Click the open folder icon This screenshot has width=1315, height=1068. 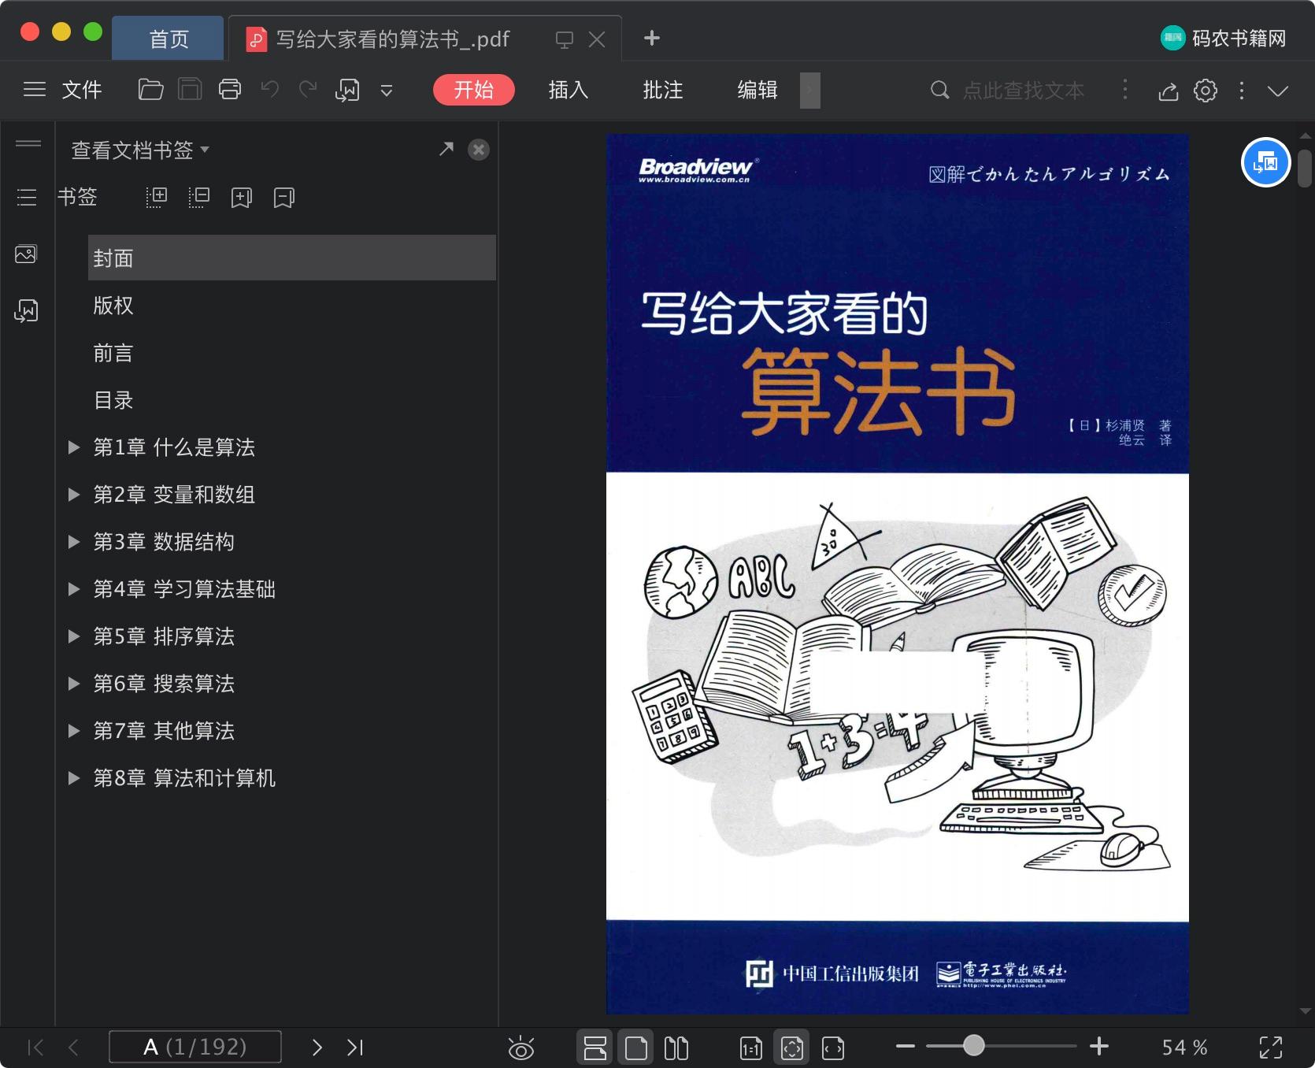tap(150, 90)
